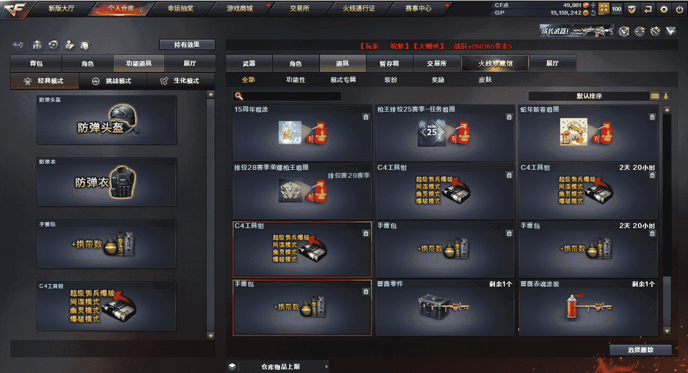Open the 默认排序 sort dropdown
Viewport: 688px width, 373px height.
(x=589, y=96)
